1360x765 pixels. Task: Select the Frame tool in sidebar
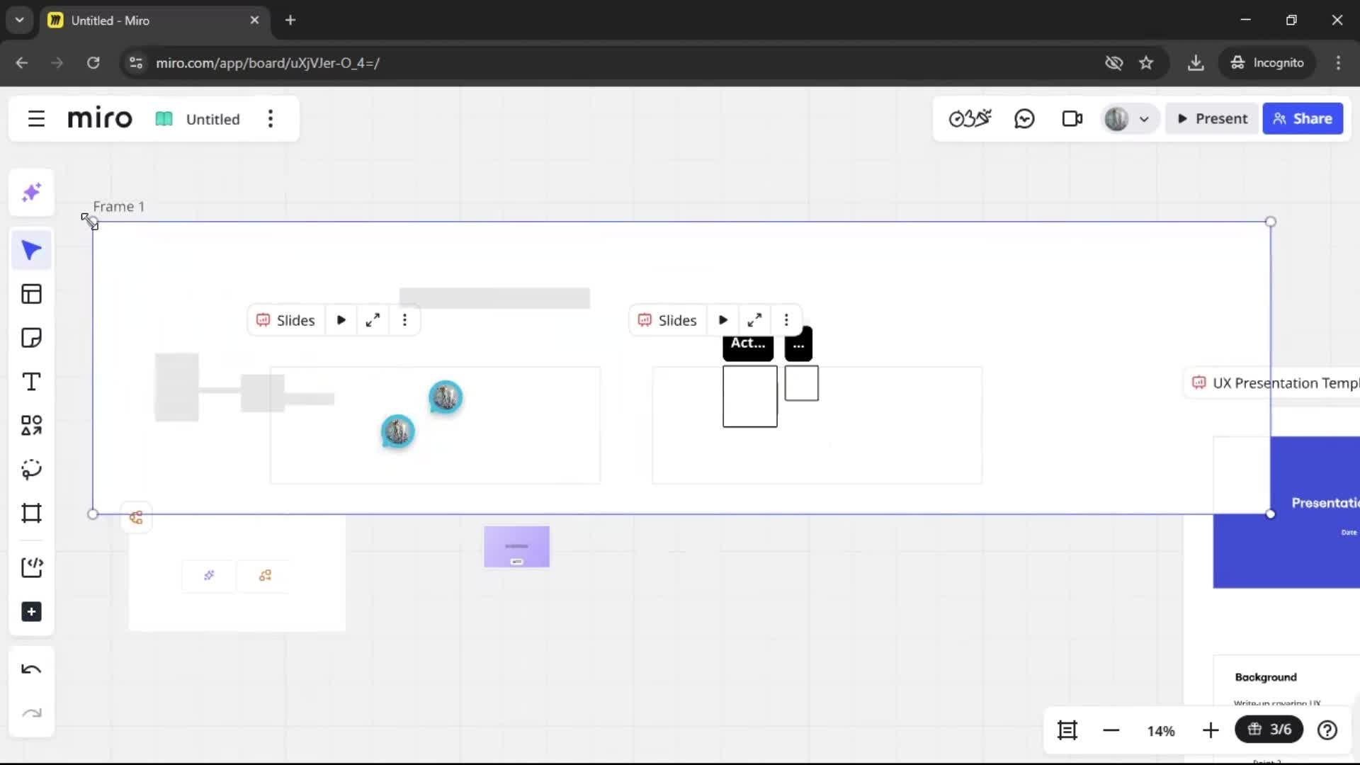point(31,513)
